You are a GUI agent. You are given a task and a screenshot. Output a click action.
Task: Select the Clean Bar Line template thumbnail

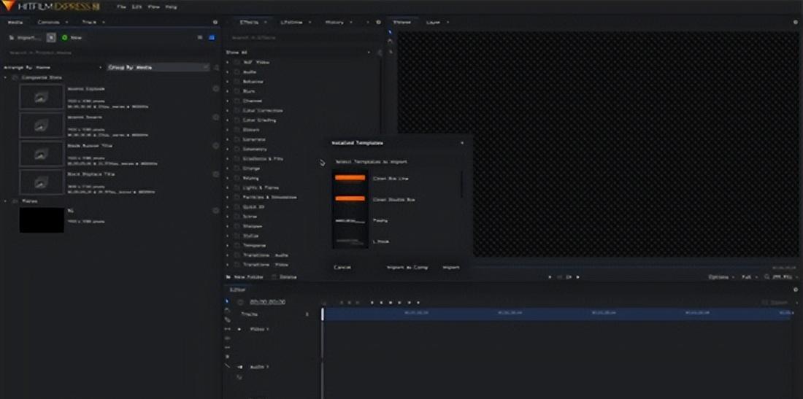(x=350, y=178)
